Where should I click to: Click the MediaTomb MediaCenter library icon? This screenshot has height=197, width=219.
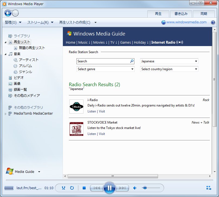point(10,114)
